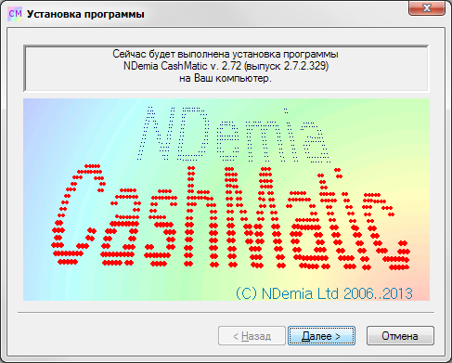This screenshot has width=452, height=363.
Task: Cancel installation via Отмена button
Action: (400, 336)
